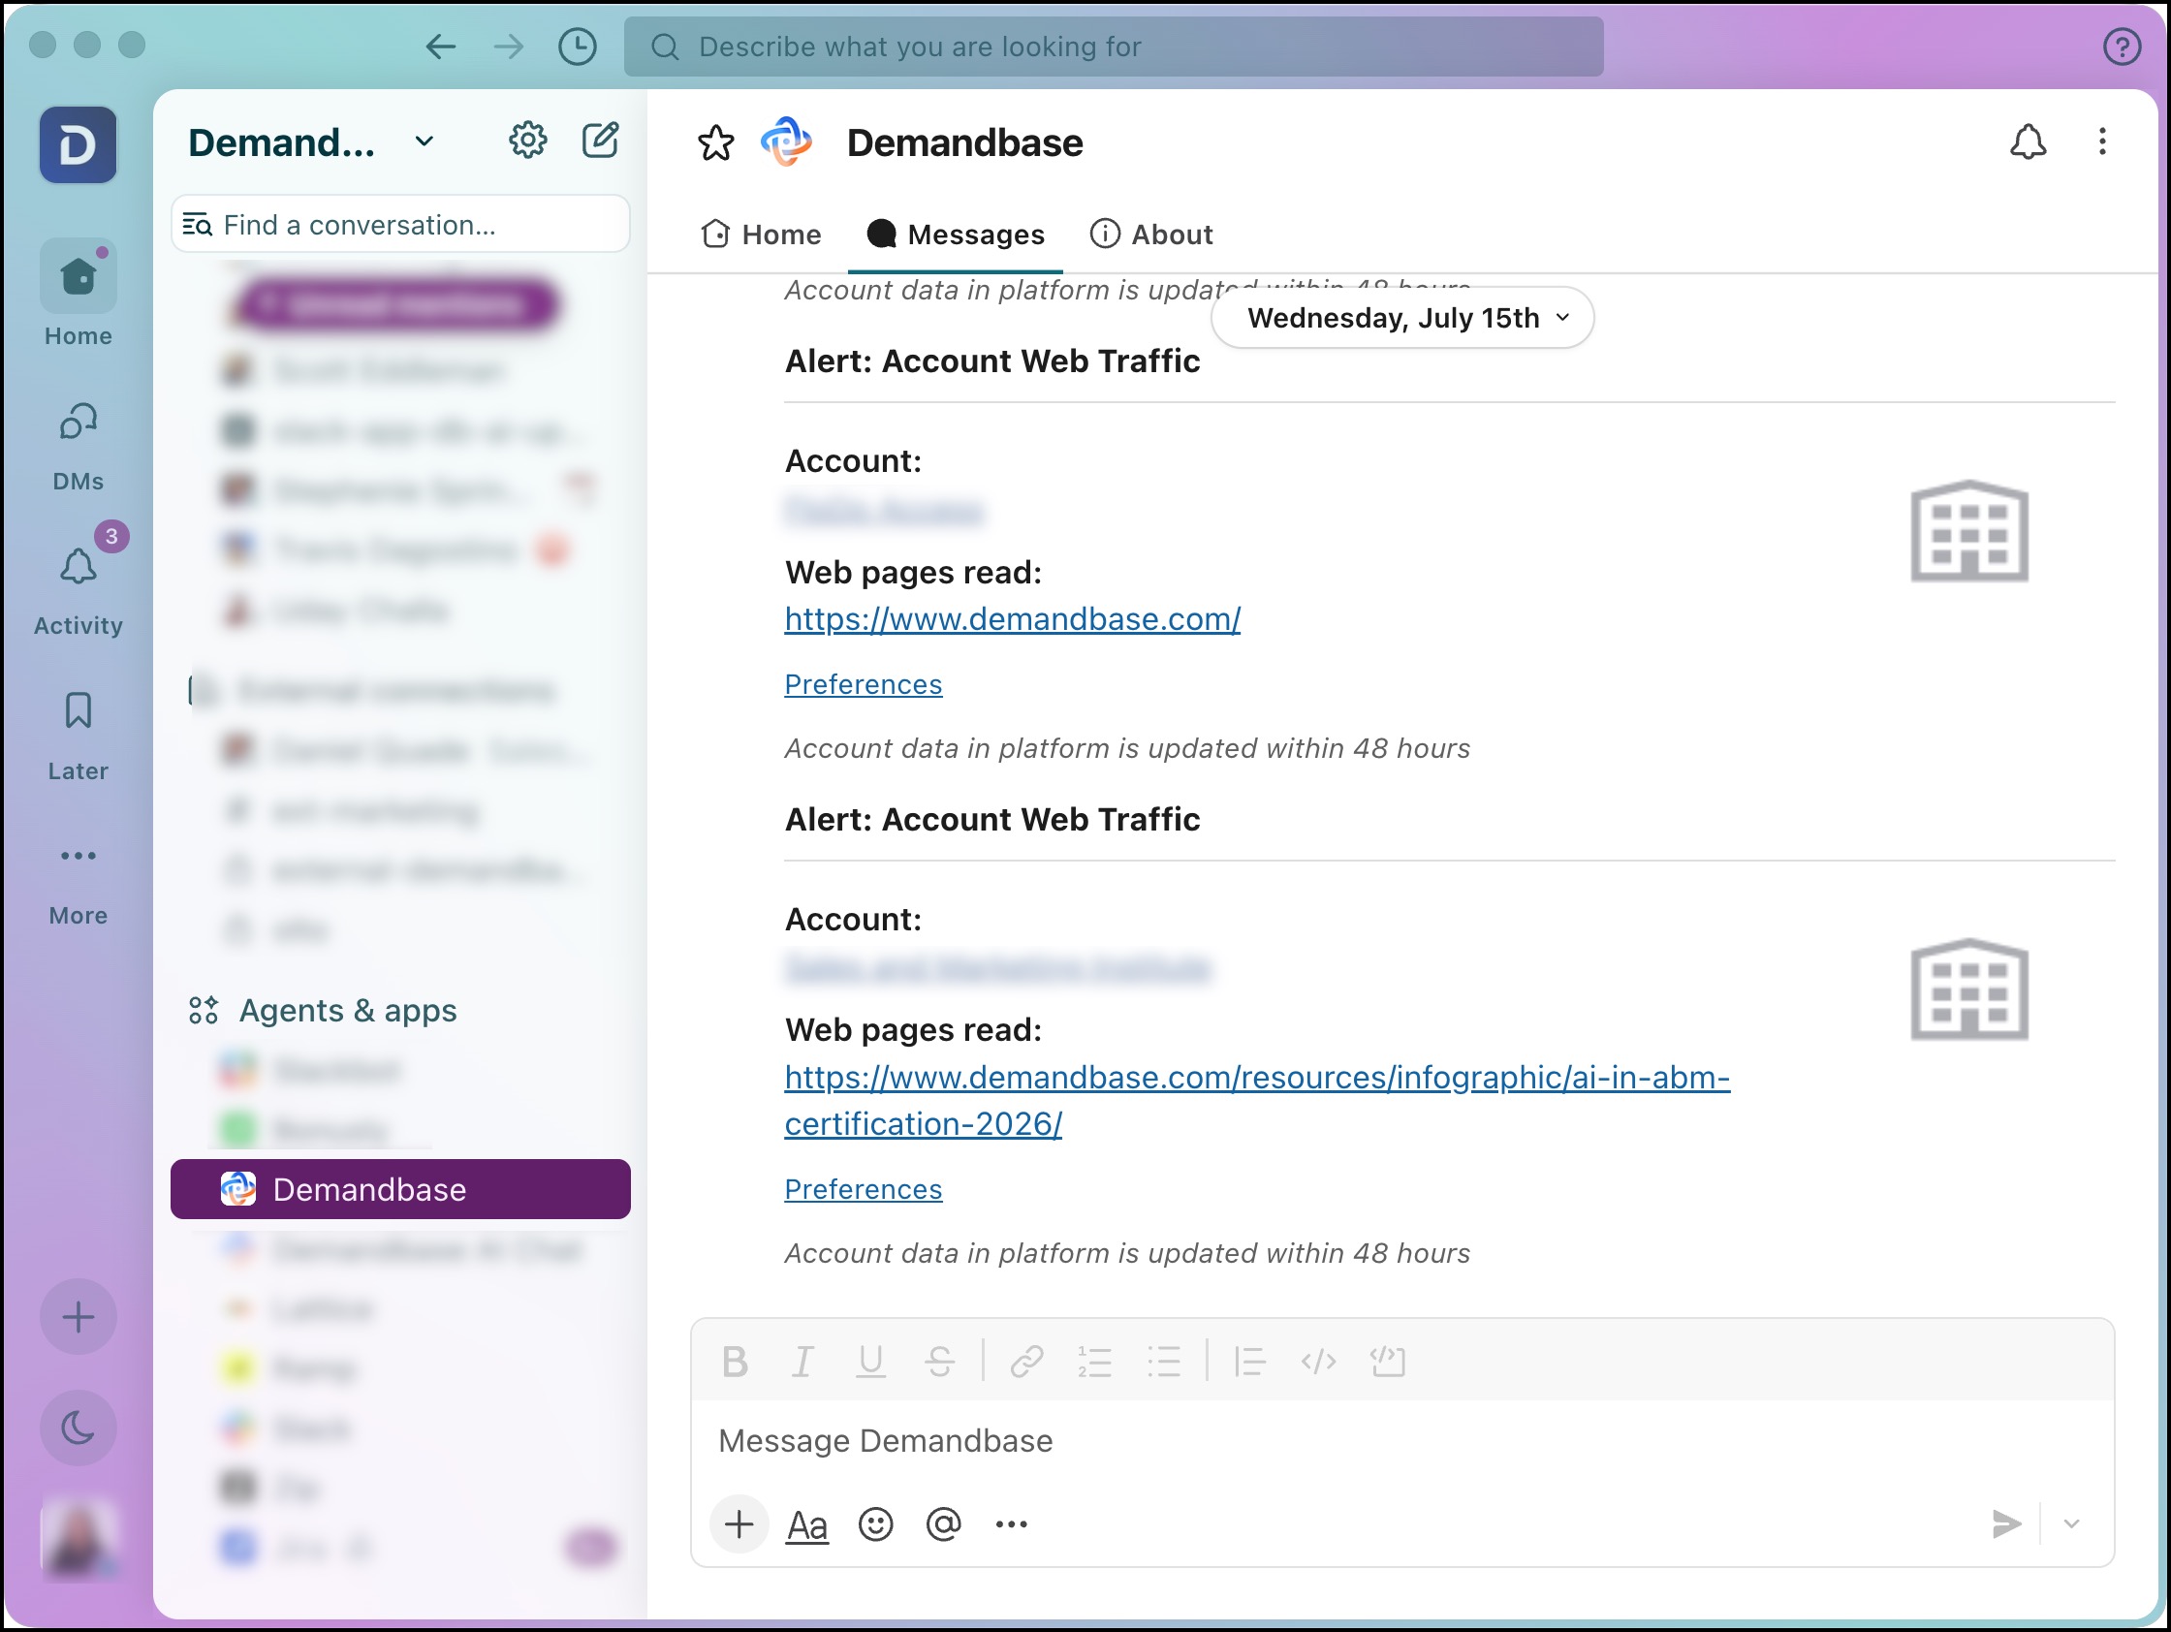
Task: Click the building icon of the first alert
Action: (1968, 531)
